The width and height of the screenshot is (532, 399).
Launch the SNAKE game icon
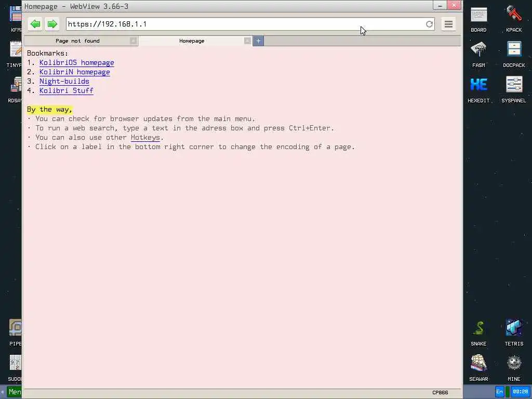pos(478,333)
